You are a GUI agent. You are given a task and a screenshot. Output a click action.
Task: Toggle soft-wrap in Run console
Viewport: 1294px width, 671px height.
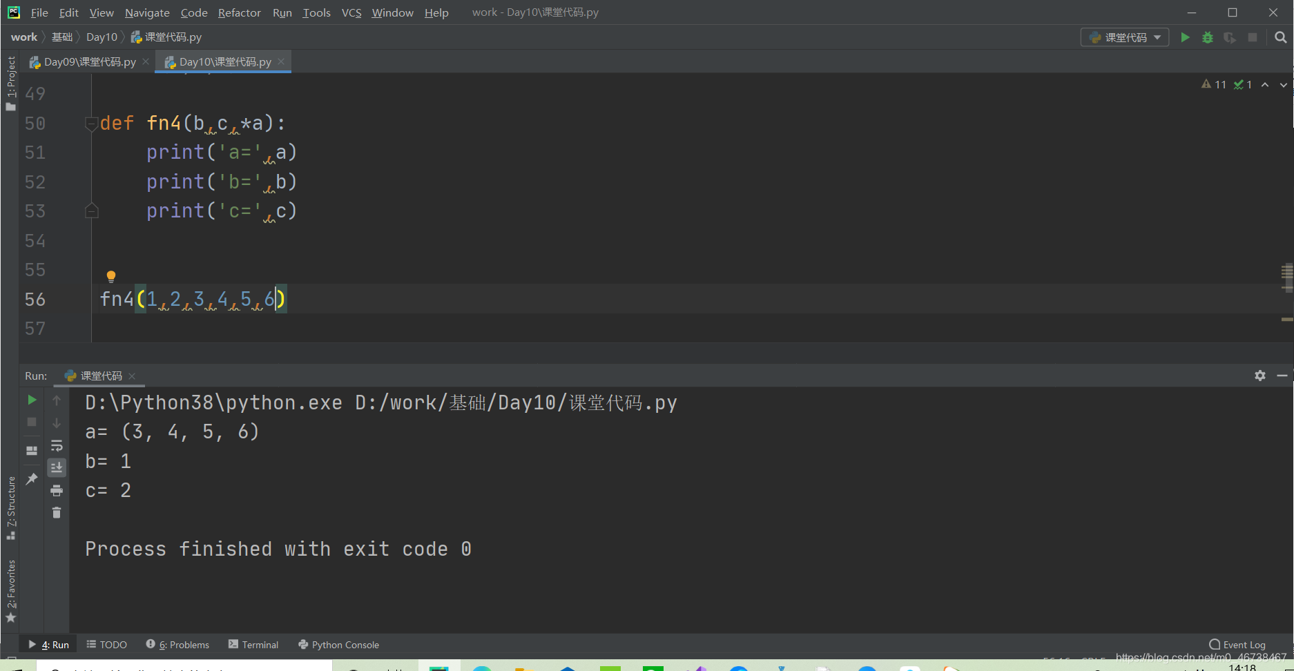tap(57, 445)
